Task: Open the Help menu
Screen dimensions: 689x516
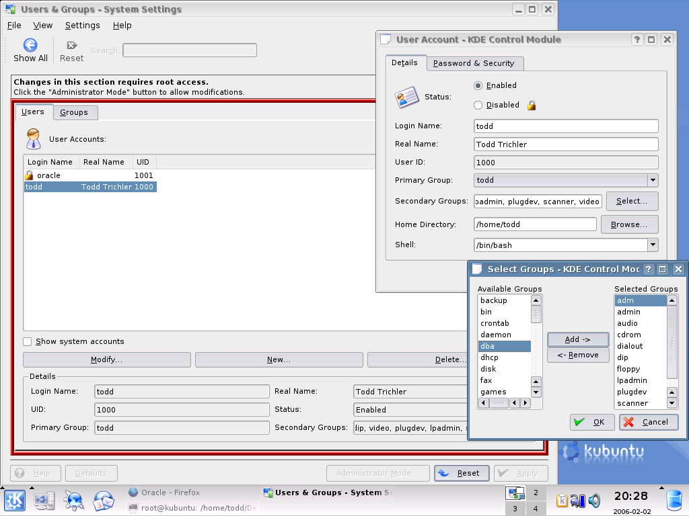Action: tap(122, 26)
